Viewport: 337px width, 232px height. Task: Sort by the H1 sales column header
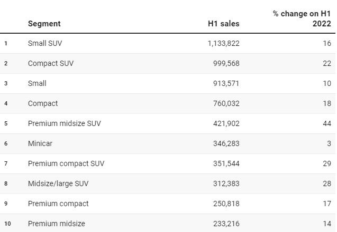tap(223, 24)
